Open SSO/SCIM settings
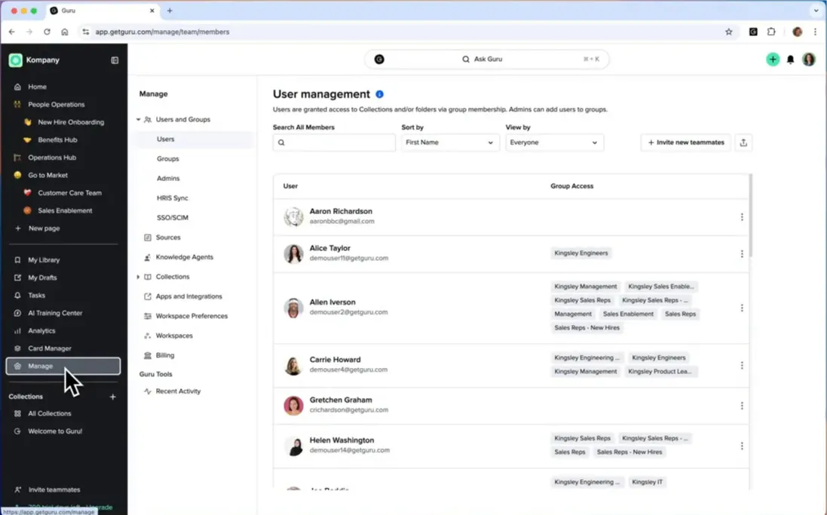 (x=173, y=217)
